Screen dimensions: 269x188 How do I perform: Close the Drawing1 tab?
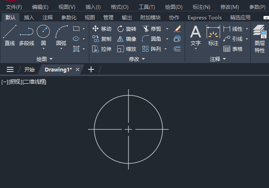pyautogui.click(x=78, y=69)
